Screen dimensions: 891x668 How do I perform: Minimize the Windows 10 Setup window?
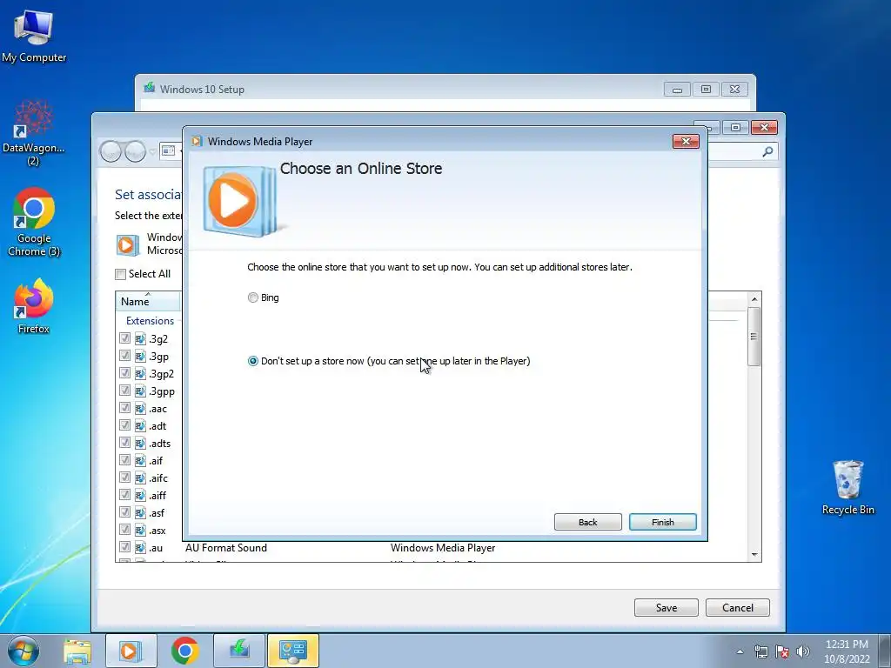(677, 90)
